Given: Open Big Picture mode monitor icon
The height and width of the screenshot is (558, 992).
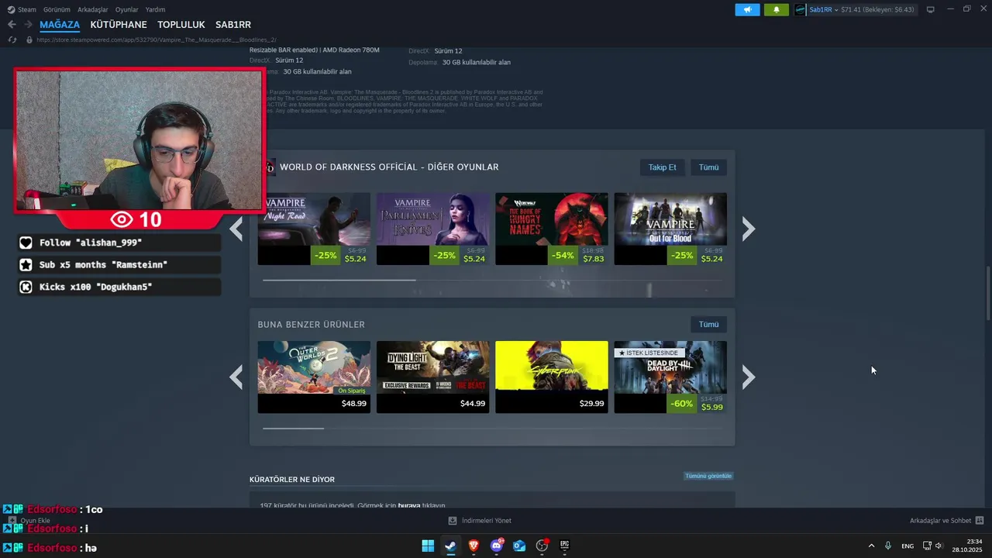Looking at the screenshot, I should (x=930, y=9).
